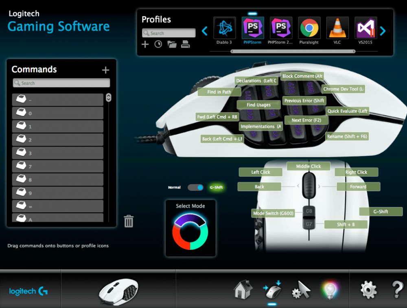Create new profile with plus icon
This screenshot has width=407, height=308.
tap(145, 44)
